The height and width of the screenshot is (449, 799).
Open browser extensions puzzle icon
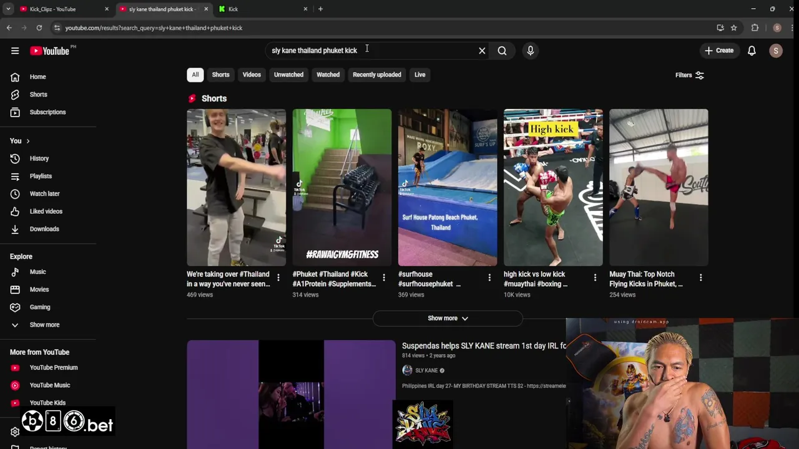pos(755,27)
